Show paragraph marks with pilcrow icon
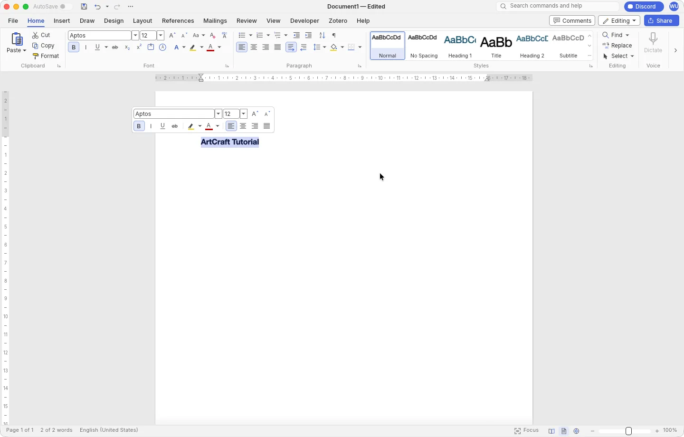 tap(334, 35)
